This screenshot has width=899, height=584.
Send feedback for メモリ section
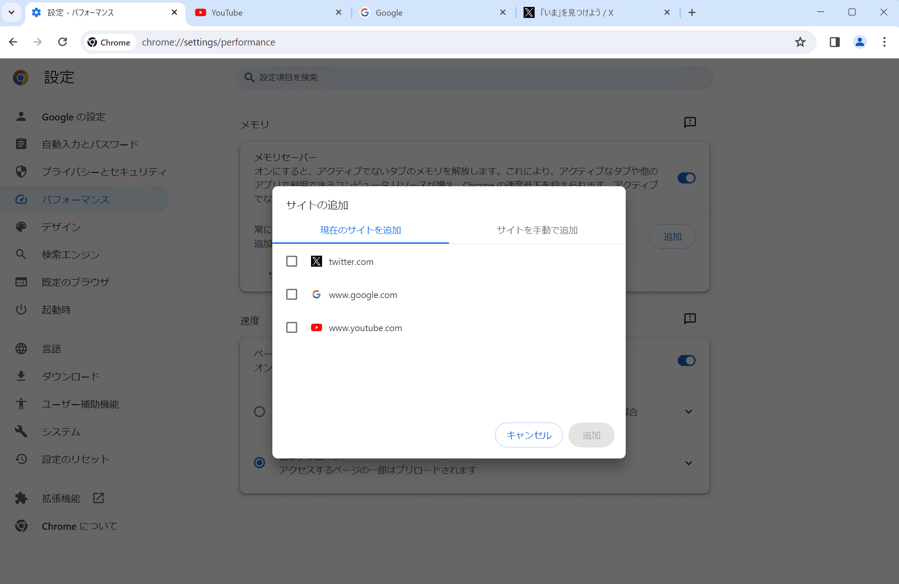pyautogui.click(x=690, y=122)
